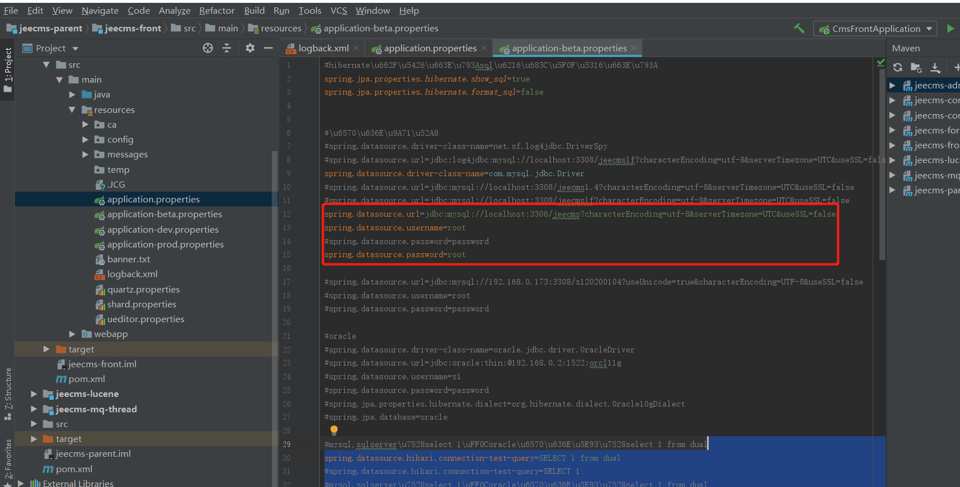
Task: Hide the Project panel with minus icon
Action: tap(268, 48)
